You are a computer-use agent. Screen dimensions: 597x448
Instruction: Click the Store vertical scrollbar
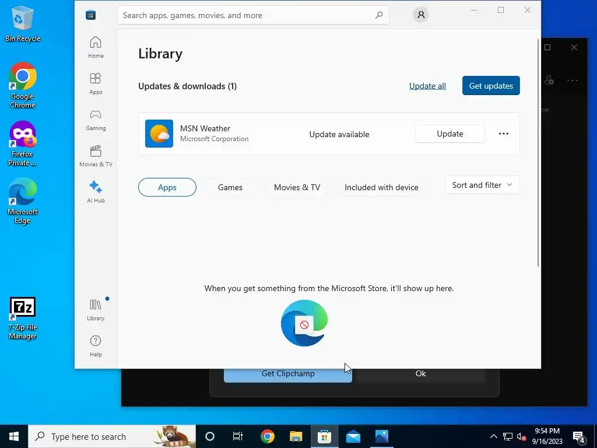pos(538,152)
